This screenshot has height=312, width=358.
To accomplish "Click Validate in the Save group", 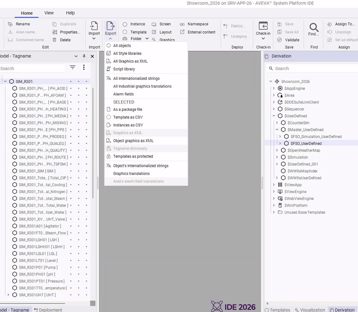I will click(x=288, y=40).
